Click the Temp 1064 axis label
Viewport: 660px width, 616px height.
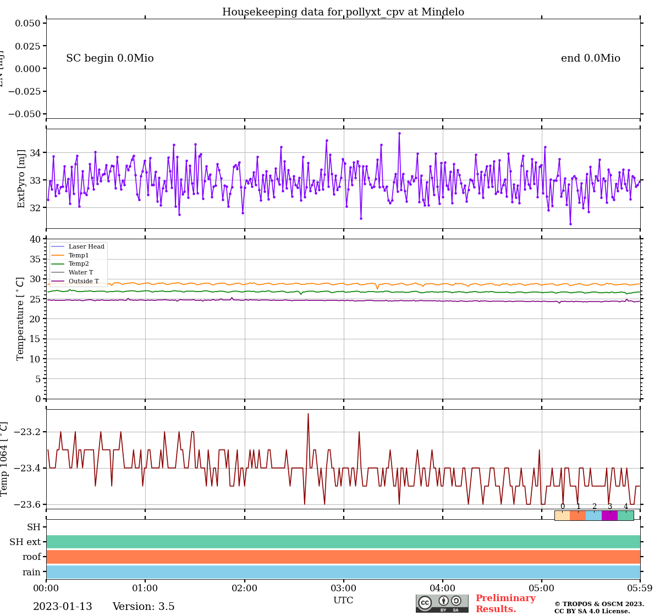click(4, 459)
